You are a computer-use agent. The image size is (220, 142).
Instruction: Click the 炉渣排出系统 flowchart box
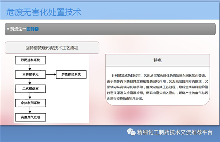[x=71, y=74]
